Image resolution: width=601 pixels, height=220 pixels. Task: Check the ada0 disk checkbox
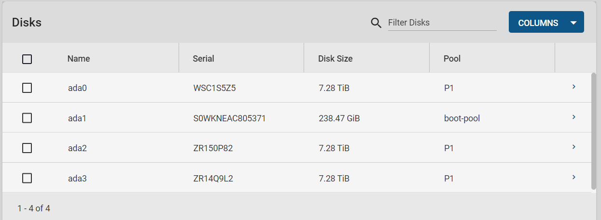[x=27, y=88]
